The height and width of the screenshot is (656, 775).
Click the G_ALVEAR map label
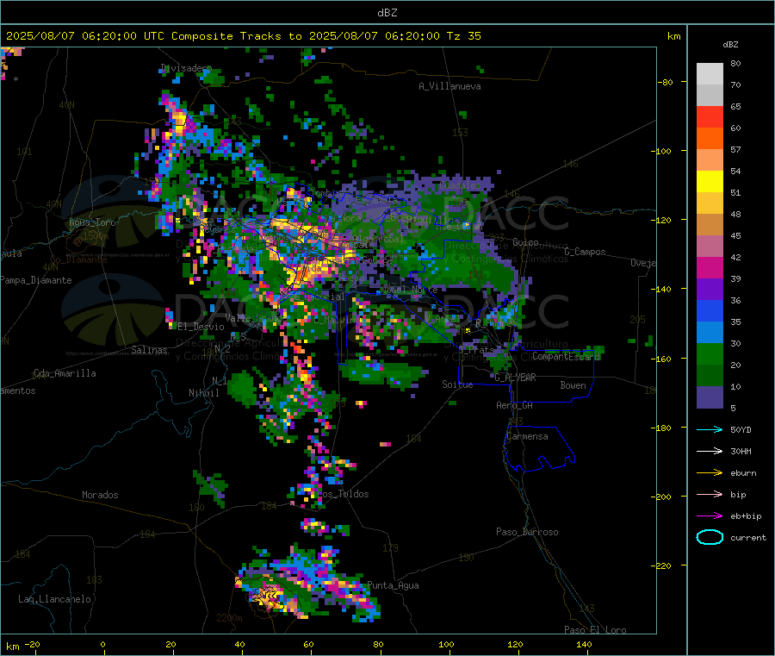pyautogui.click(x=515, y=378)
